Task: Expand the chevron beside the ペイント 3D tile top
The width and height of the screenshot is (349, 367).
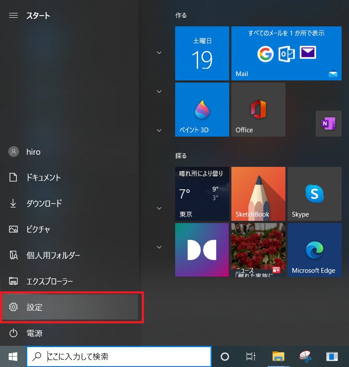Action: 159,92
